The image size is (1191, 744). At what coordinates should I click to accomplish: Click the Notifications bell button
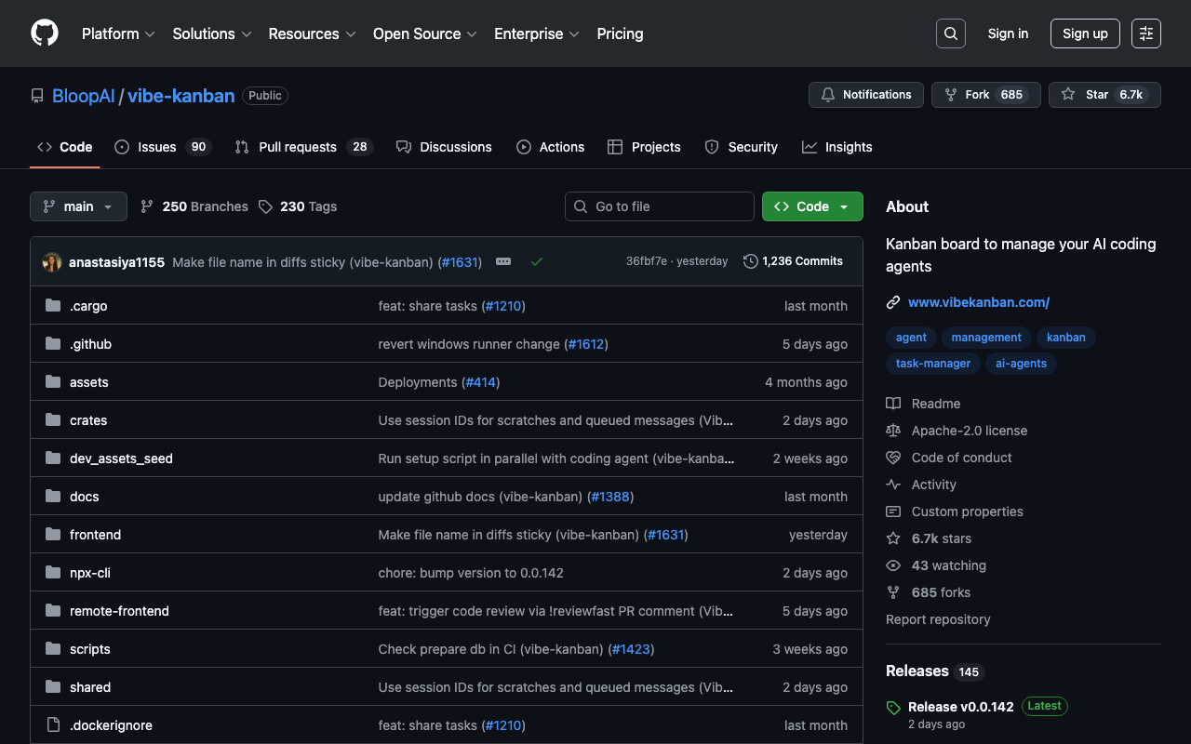[x=865, y=95]
